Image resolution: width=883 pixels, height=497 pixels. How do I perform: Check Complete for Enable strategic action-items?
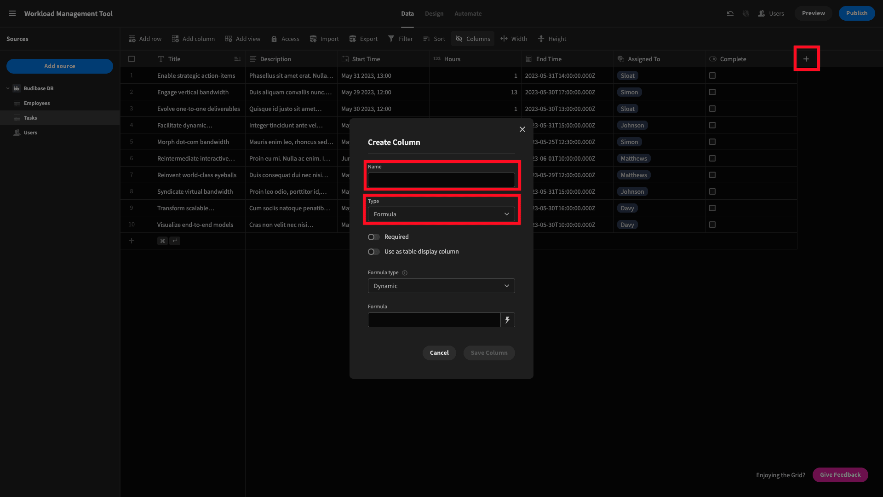pyautogui.click(x=712, y=75)
